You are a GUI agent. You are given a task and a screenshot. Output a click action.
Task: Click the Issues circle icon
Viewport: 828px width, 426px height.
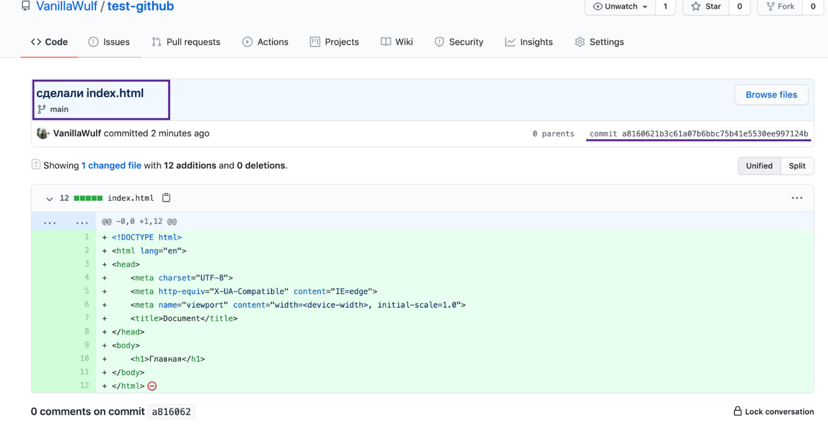coord(93,42)
